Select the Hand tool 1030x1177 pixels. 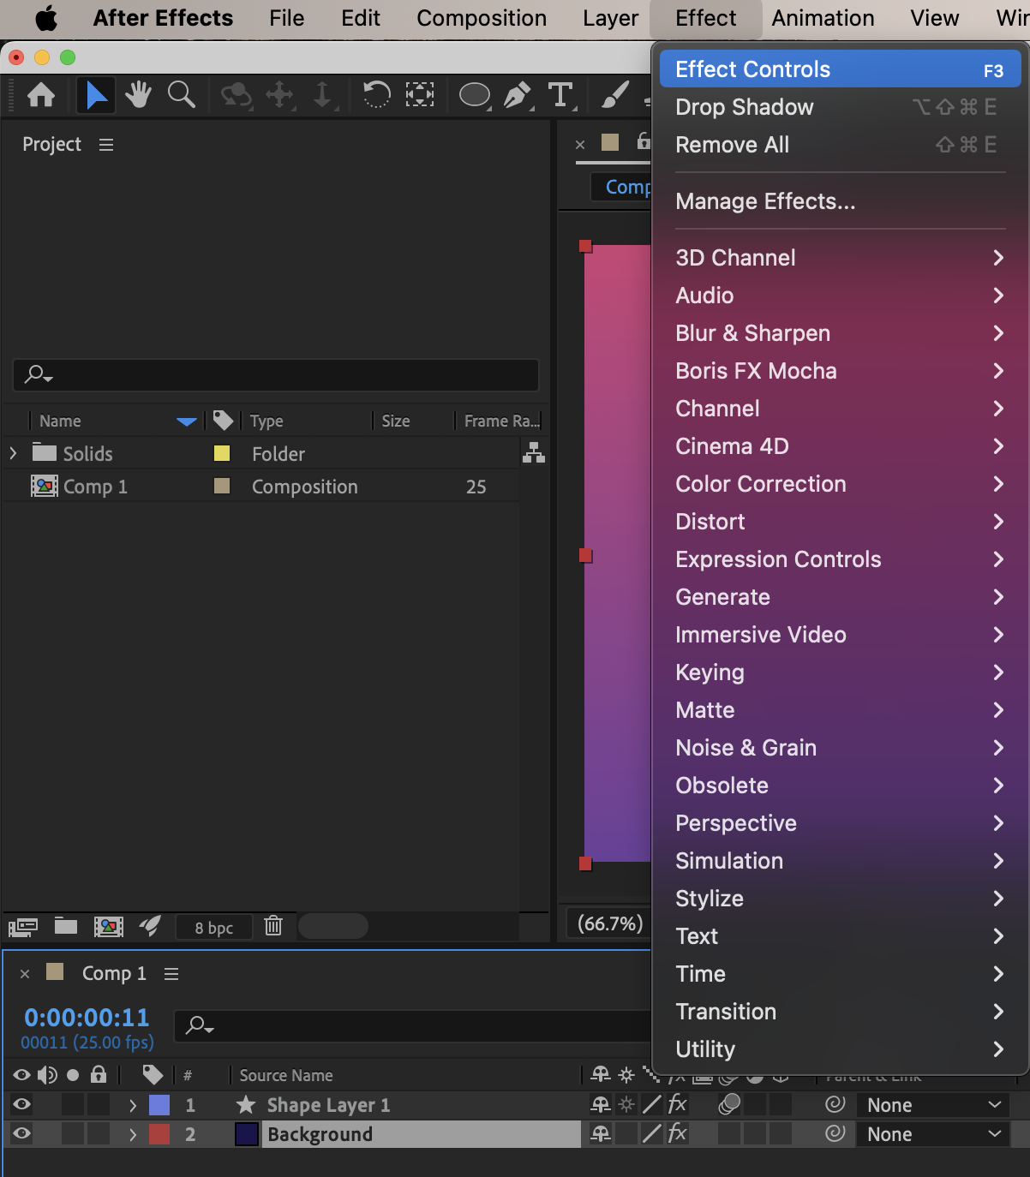[x=138, y=95]
